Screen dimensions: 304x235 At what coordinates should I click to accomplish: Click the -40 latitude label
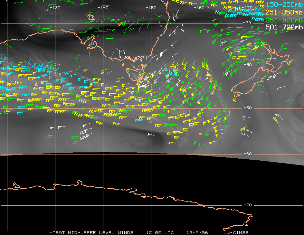247,65
